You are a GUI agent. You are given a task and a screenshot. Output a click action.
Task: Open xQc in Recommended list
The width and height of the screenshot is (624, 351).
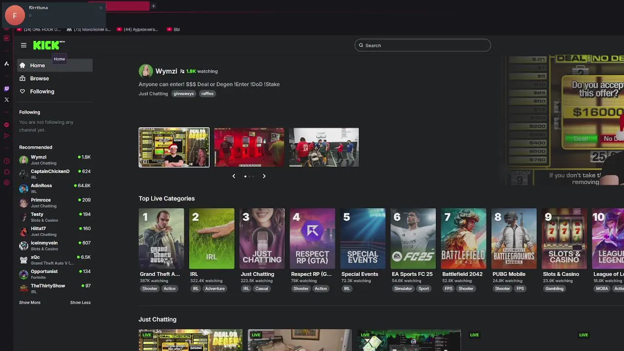click(55, 259)
